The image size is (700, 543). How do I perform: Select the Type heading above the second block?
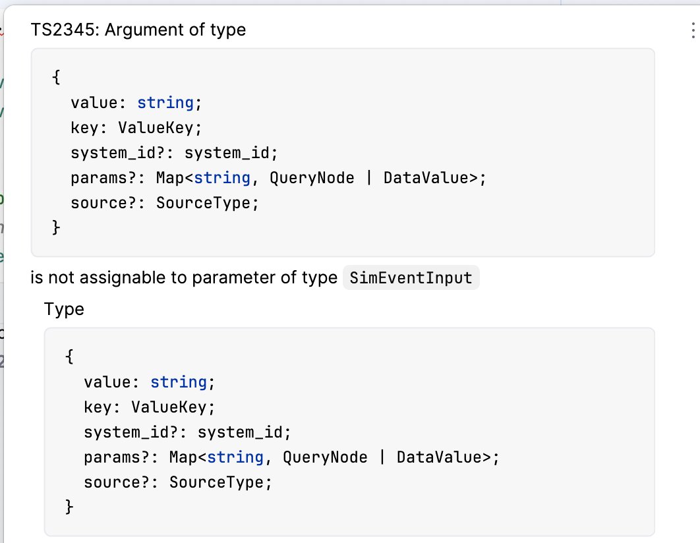coord(63,308)
